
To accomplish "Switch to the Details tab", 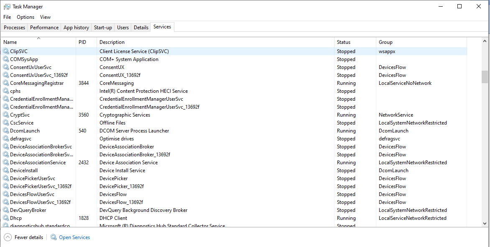I will 141,28.
